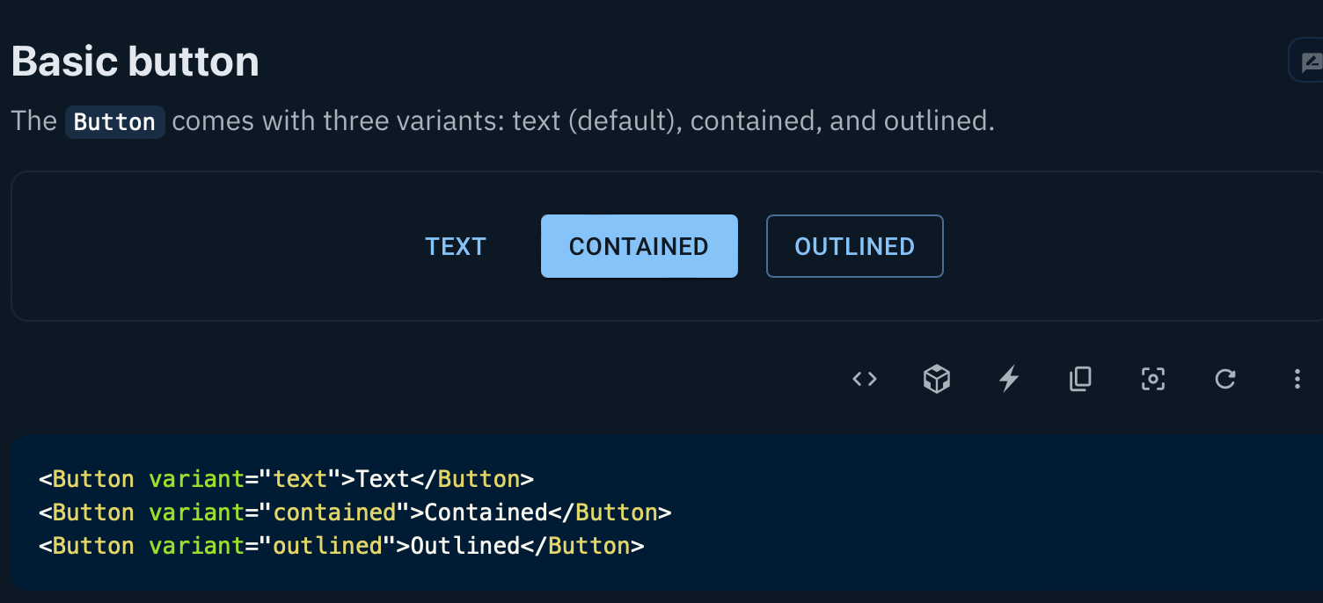Click the feedback comment icon at top right
1323x603 pixels.
[1308, 62]
